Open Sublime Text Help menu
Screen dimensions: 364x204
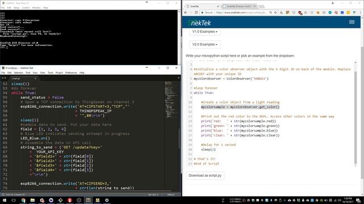pyautogui.click(x=82, y=73)
